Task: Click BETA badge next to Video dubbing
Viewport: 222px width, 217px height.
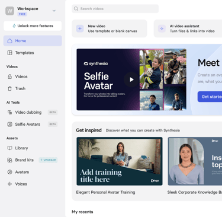Action: [x=53, y=112]
